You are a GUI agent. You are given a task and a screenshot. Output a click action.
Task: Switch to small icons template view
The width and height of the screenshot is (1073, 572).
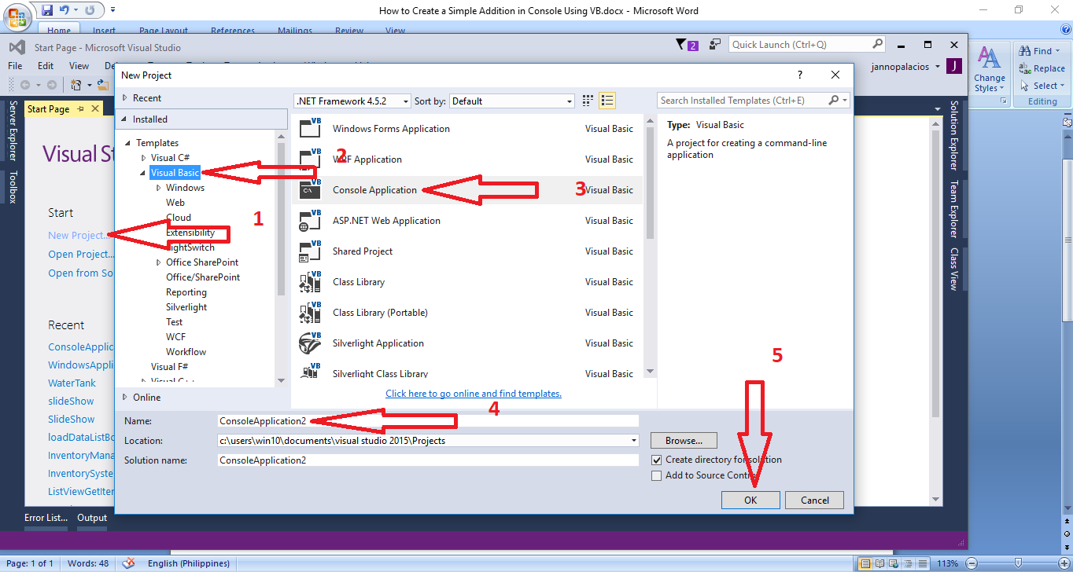point(588,101)
